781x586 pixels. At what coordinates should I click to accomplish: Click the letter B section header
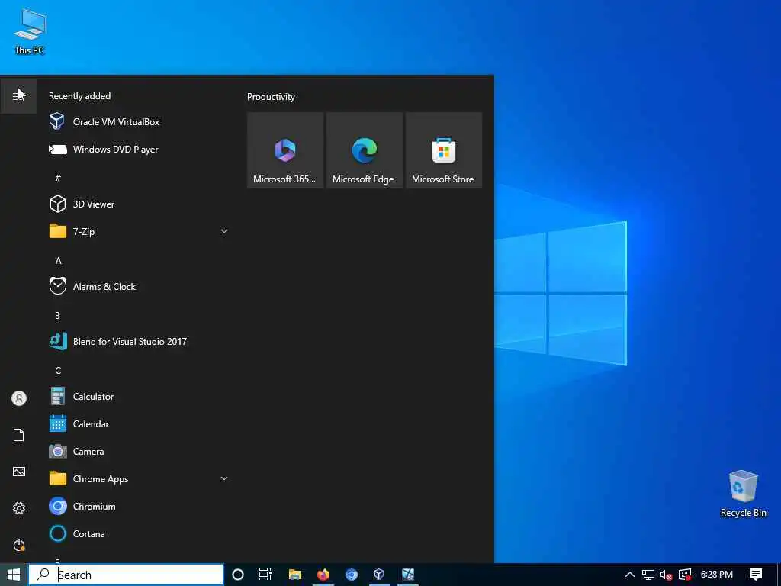(x=57, y=315)
